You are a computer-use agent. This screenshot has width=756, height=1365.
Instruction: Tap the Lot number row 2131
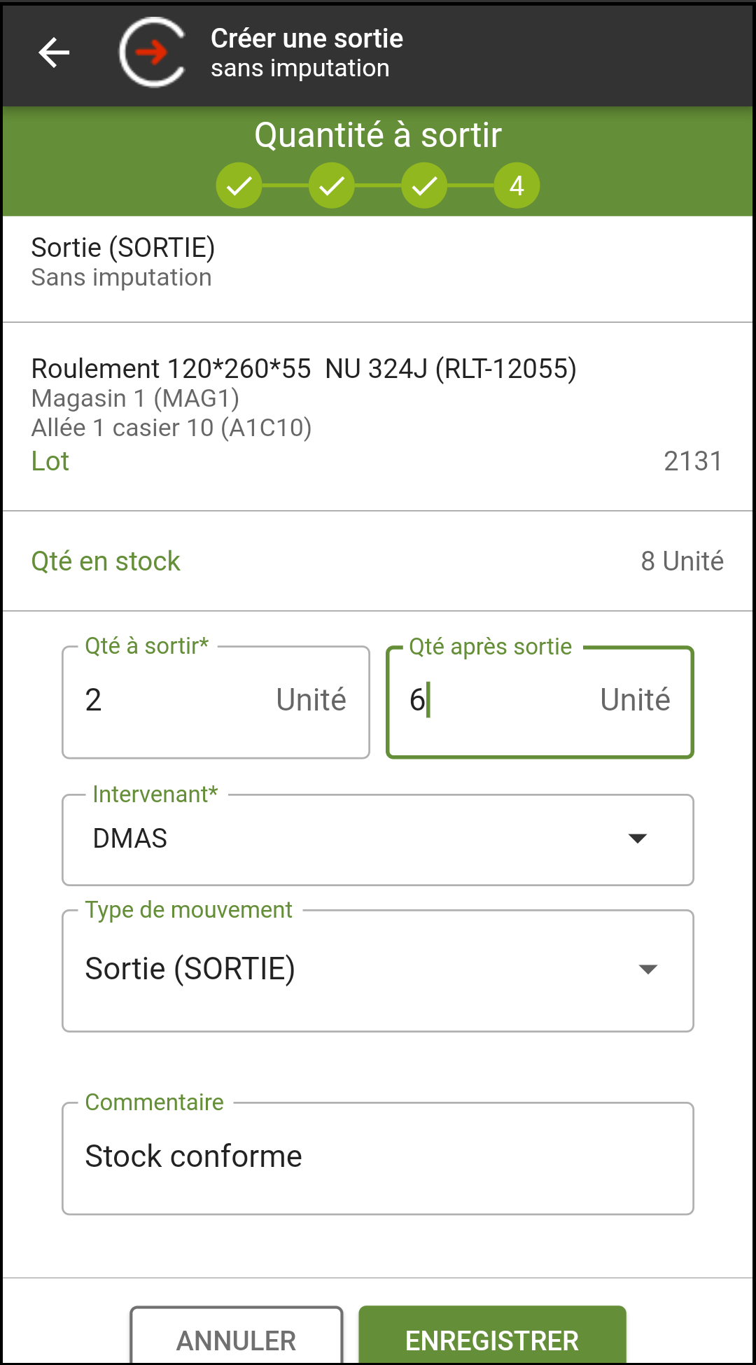tap(378, 461)
